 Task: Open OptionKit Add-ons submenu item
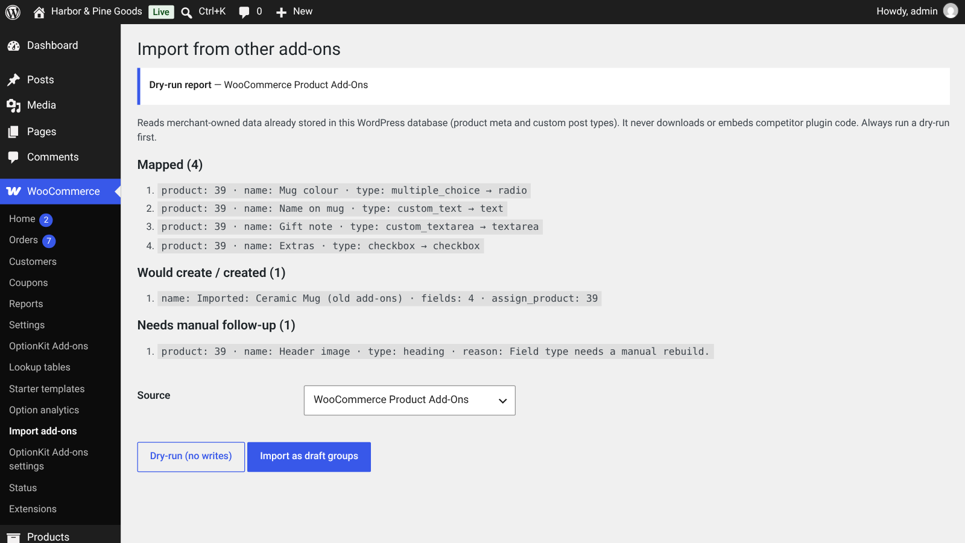[48, 346]
